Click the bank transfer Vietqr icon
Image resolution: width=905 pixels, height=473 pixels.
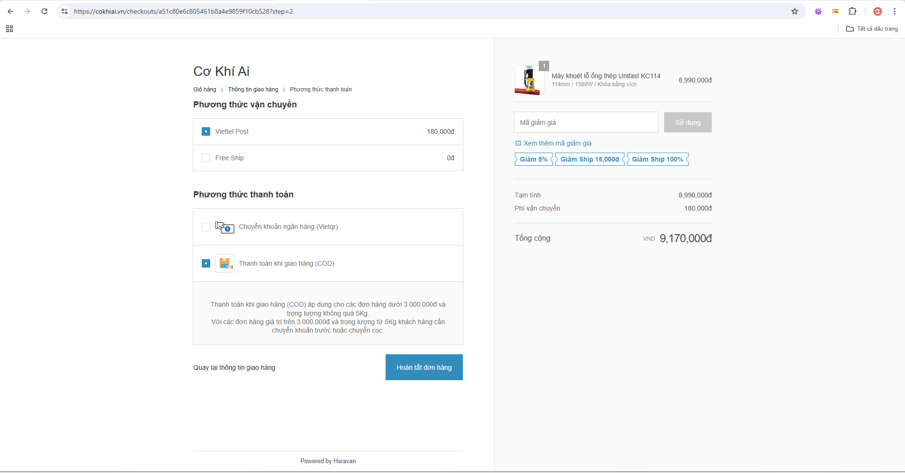click(x=225, y=227)
